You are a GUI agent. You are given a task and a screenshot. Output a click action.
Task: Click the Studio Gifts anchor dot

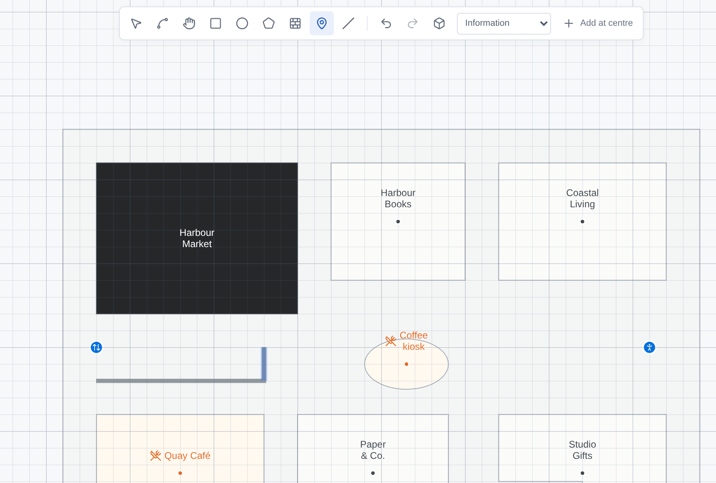click(582, 473)
